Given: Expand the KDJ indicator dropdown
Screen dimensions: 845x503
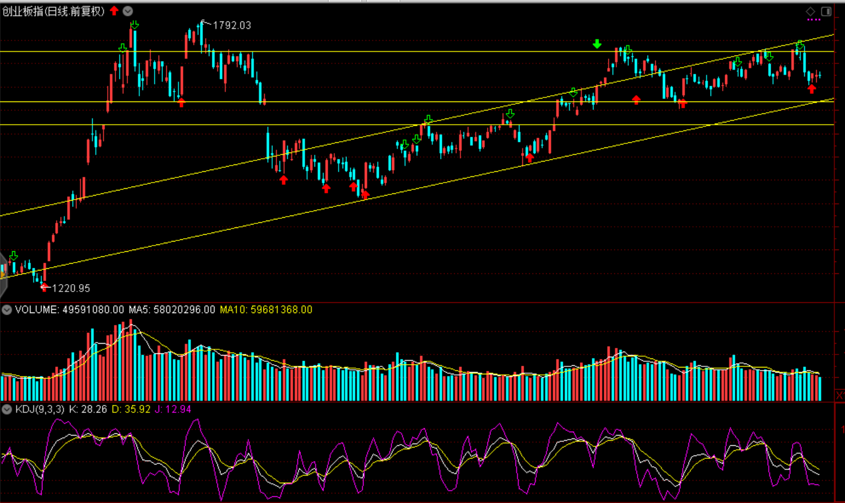Looking at the screenshot, I should coord(7,409).
